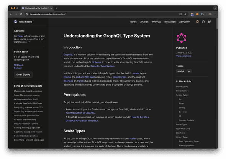This screenshot has width=226, height=159.
Task: Click the GraphQL logo image
Action: click(x=182, y=38)
